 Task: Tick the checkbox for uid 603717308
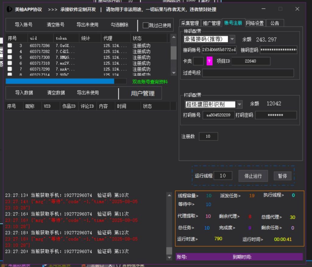(x=10, y=57)
